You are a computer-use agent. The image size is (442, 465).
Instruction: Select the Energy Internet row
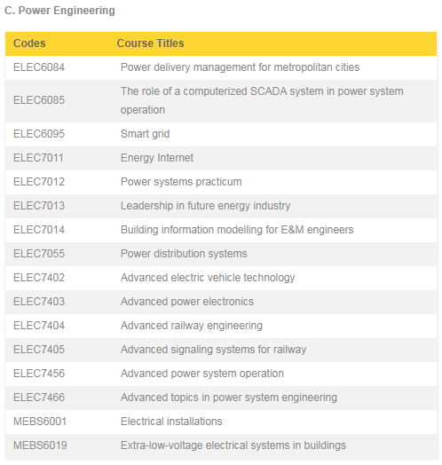pyautogui.click(x=221, y=158)
